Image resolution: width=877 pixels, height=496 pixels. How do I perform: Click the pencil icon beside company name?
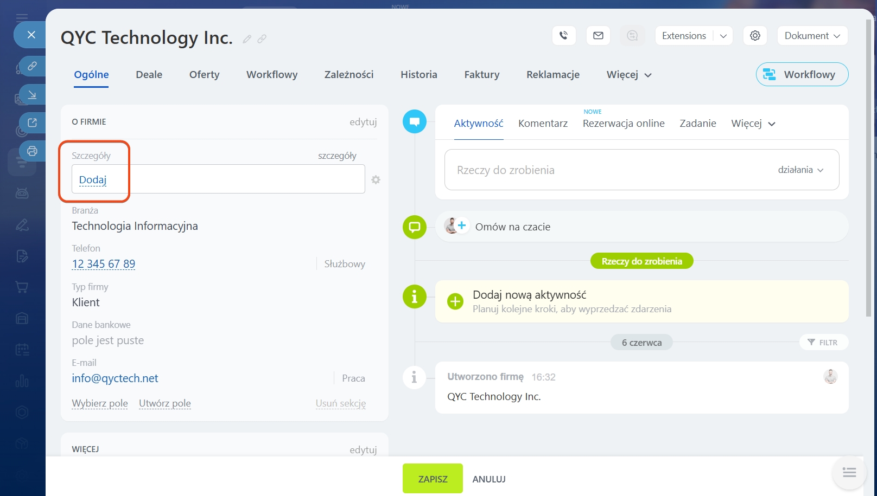tap(247, 39)
